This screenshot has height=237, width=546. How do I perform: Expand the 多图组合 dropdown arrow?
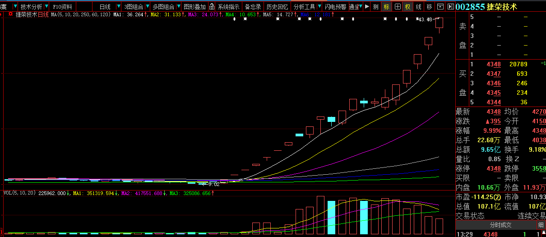(179, 7)
